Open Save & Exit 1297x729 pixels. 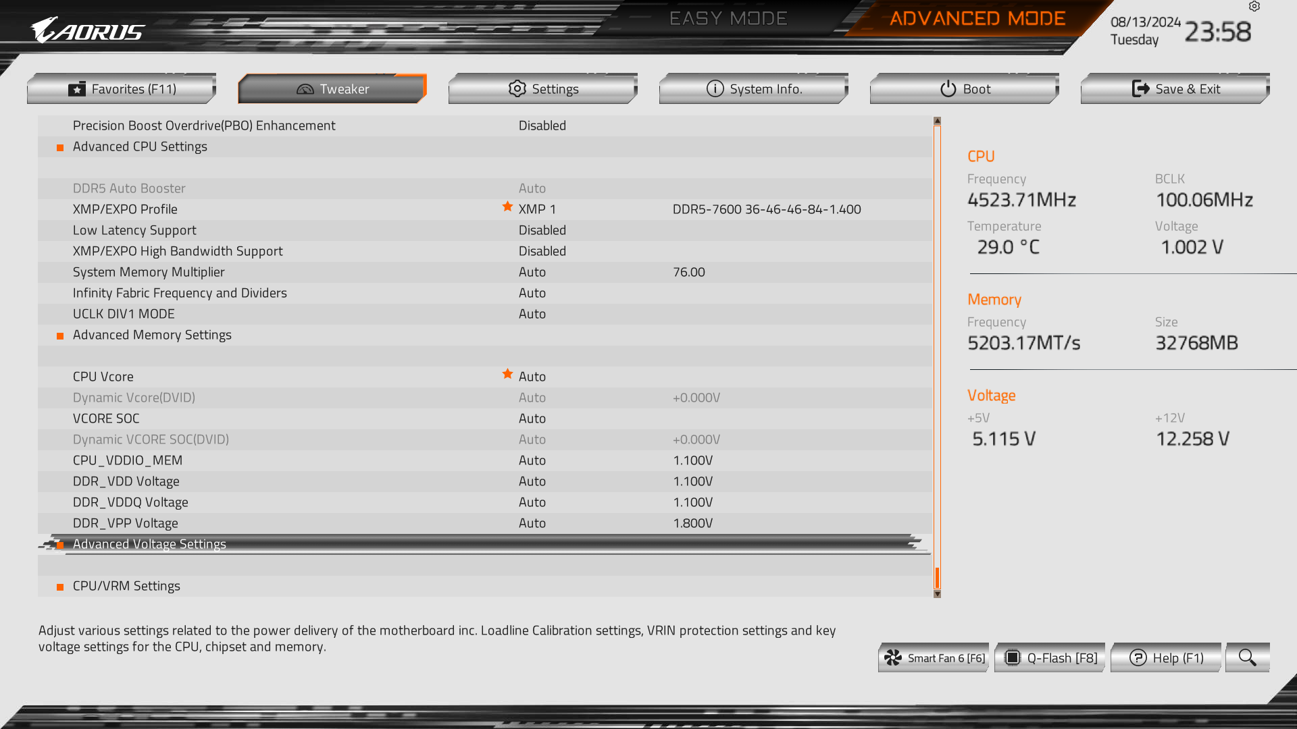pos(1175,88)
